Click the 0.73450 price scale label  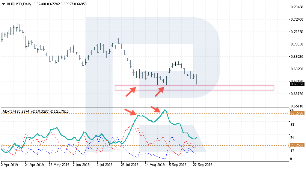tap(297, 7)
